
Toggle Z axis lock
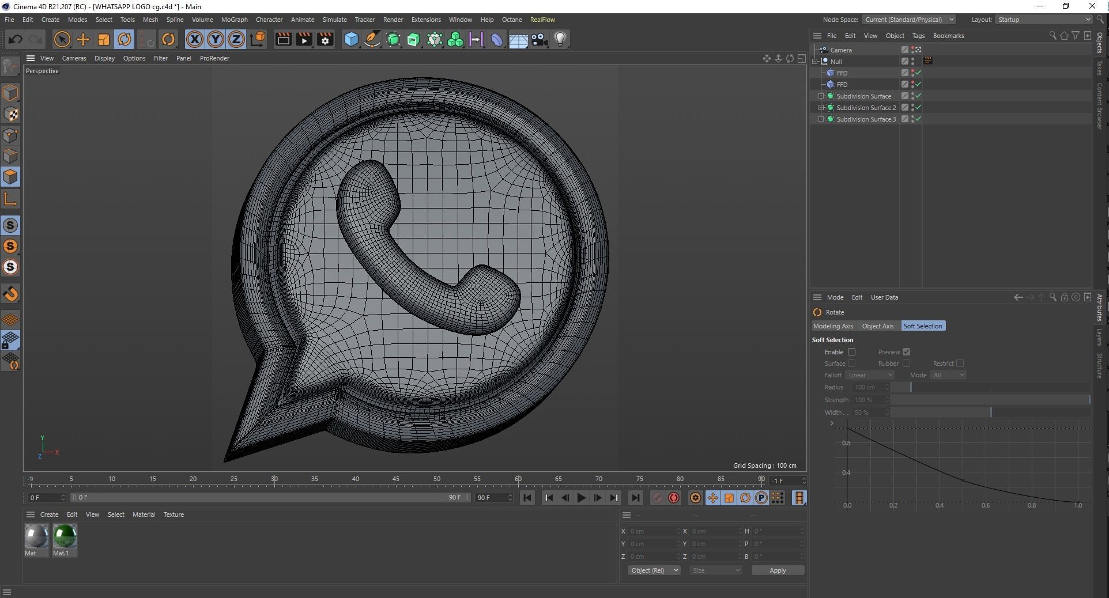click(236, 39)
